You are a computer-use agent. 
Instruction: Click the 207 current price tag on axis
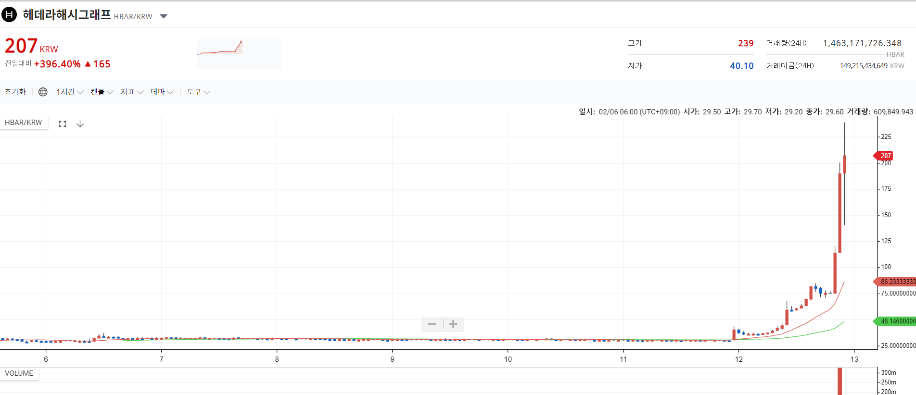pos(884,156)
